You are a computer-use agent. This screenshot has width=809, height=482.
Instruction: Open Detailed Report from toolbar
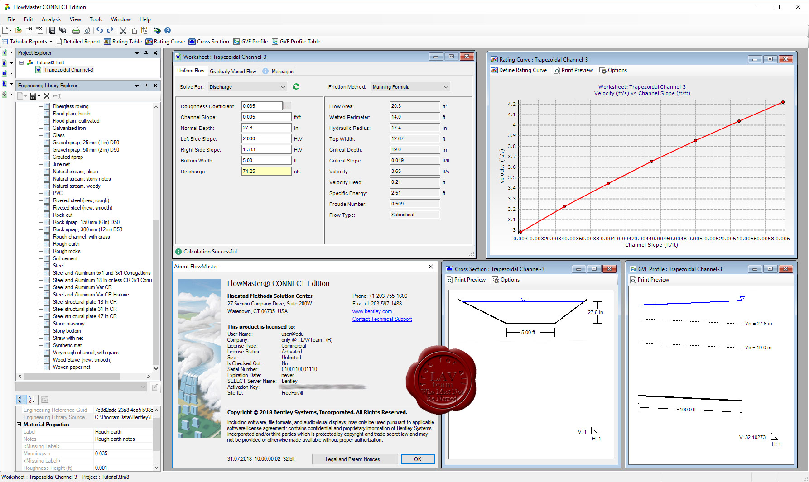pyautogui.click(x=77, y=42)
